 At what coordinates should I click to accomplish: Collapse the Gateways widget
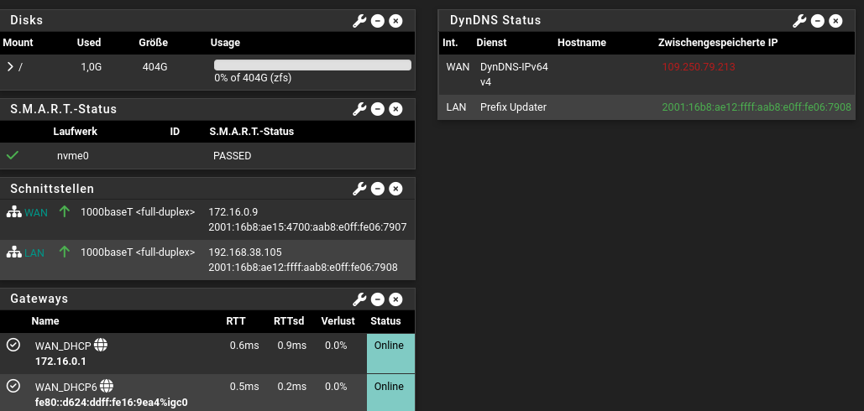pos(378,299)
